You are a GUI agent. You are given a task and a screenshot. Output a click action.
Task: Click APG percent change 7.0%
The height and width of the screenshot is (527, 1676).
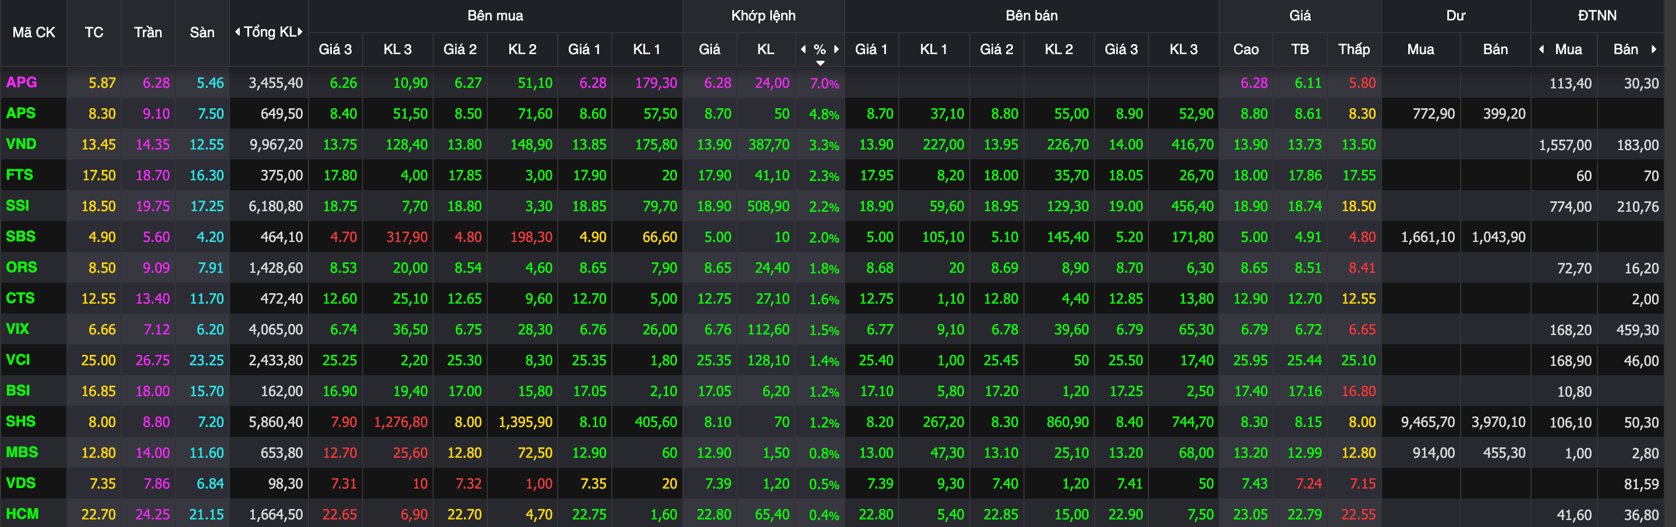click(824, 83)
